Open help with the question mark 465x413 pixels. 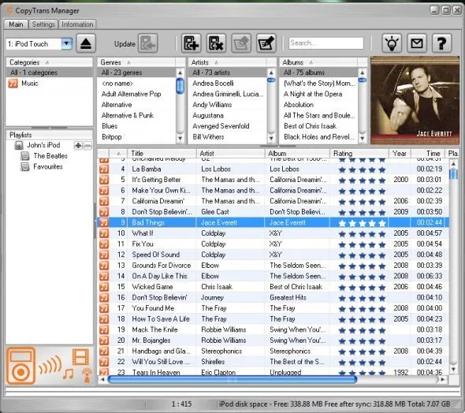(x=442, y=43)
